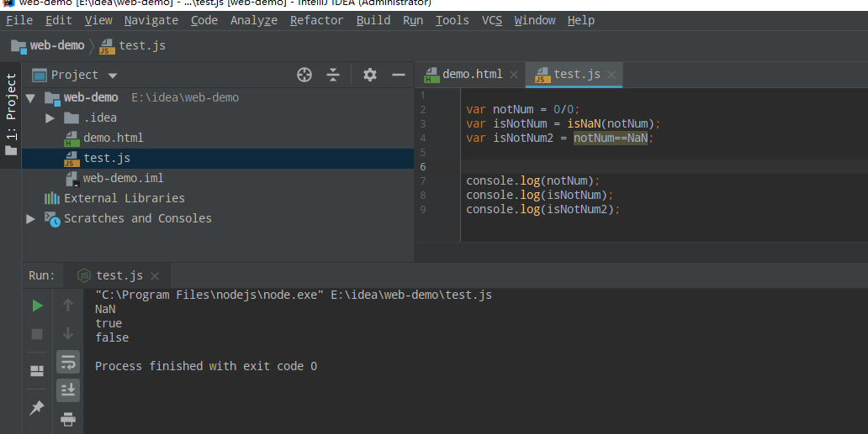Click the restore layout icon
Screen dimensions: 868x434
point(37,371)
